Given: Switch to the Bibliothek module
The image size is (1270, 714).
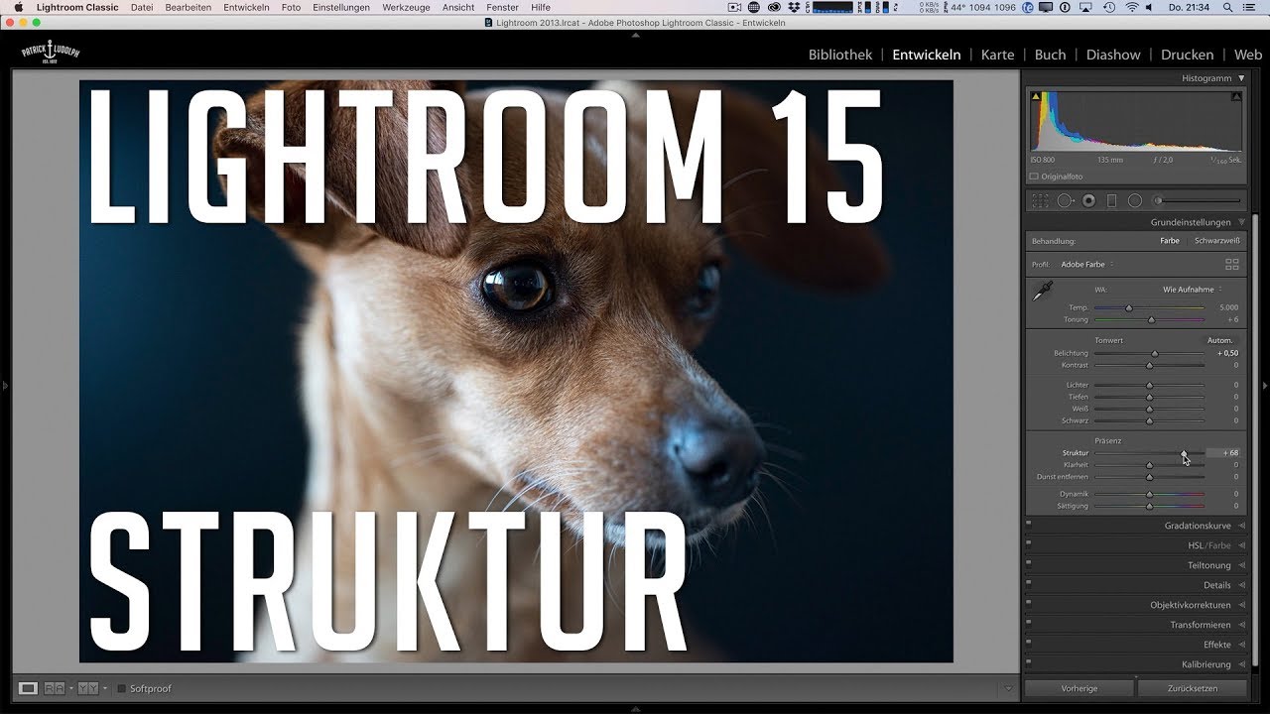Looking at the screenshot, I should (x=840, y=55).
